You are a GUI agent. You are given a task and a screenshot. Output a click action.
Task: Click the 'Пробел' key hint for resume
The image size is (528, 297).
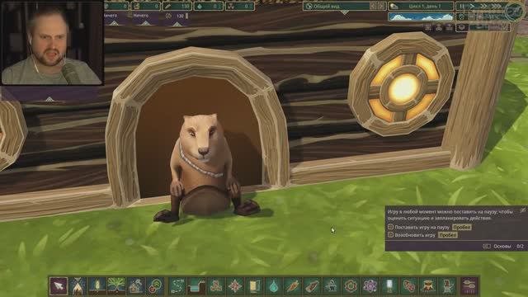pos(447,235)
